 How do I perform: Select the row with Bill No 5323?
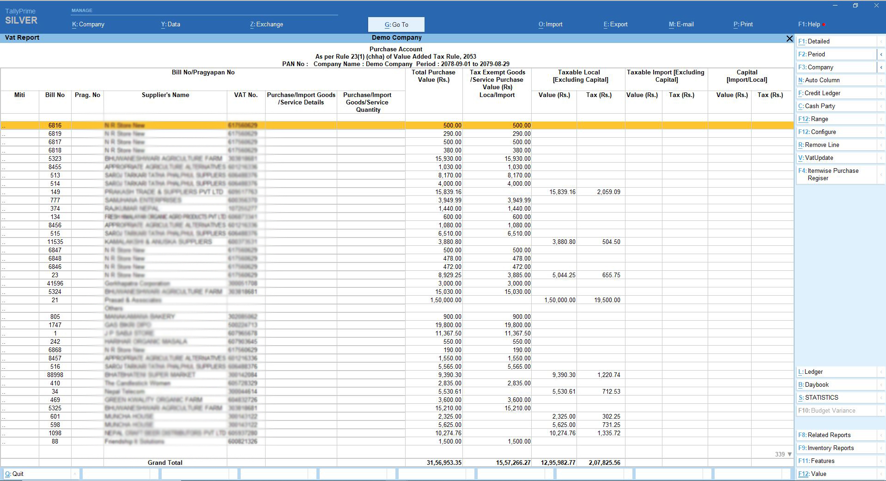click(397, 158)
